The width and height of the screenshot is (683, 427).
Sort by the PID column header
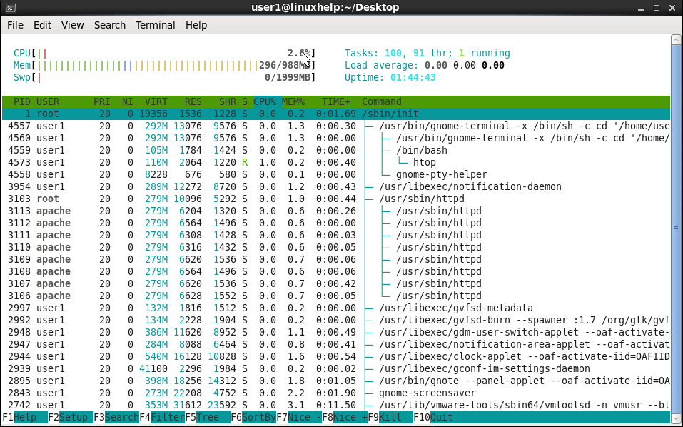[22, 101]
